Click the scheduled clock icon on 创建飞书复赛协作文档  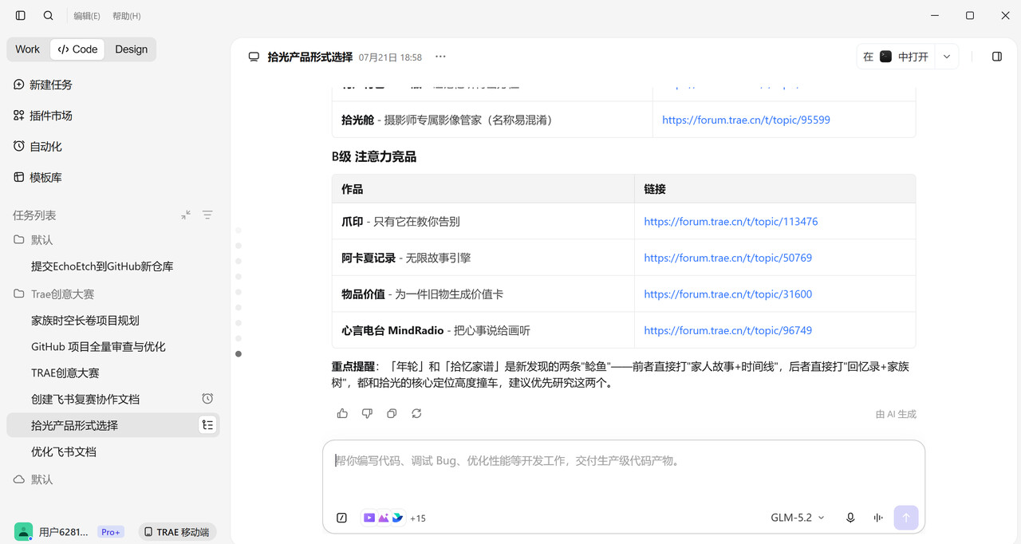(x=207, y=399)
